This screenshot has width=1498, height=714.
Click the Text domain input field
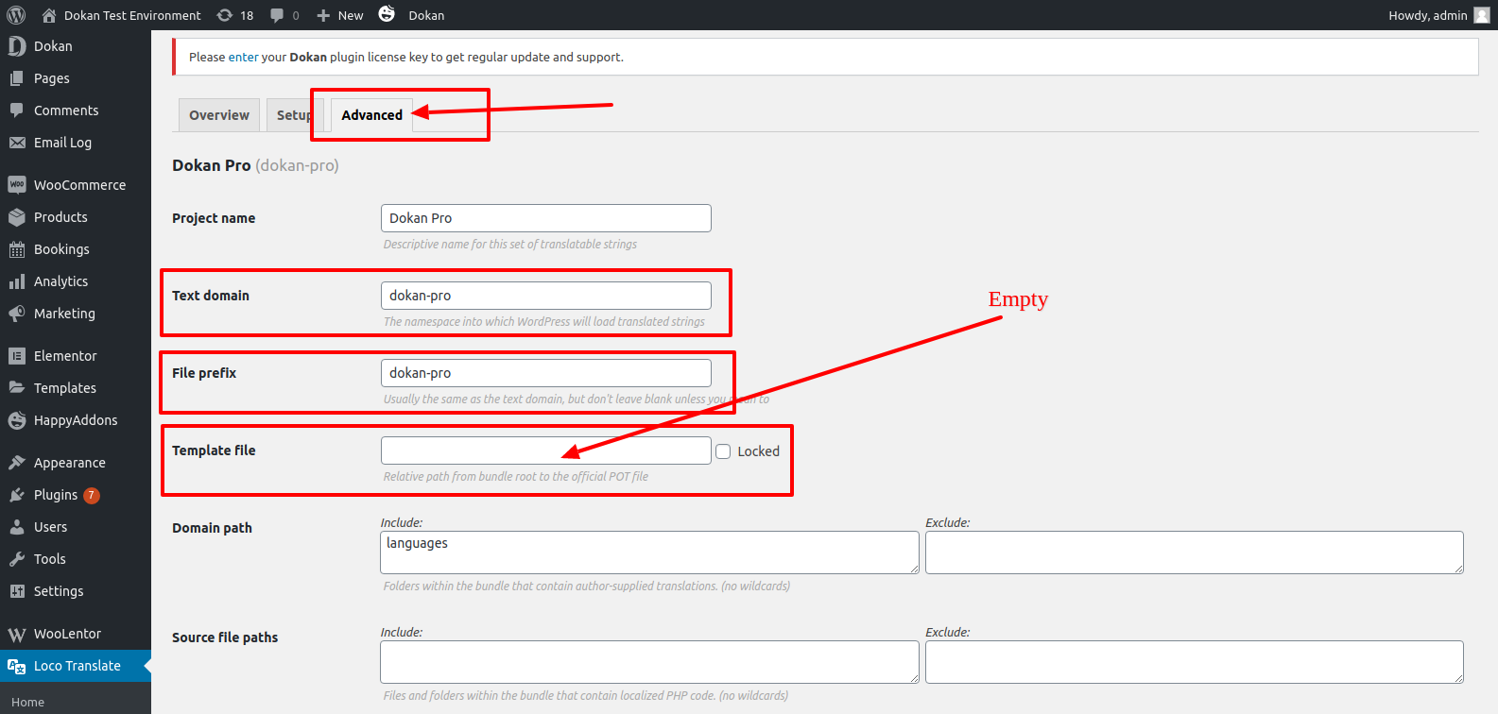[x=546, y=296]
